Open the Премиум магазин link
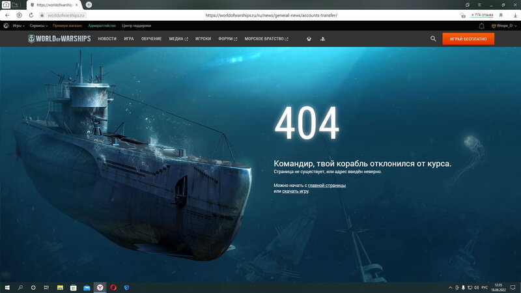The height and width of the screenshot is (293, 521). tap(67, 25)
